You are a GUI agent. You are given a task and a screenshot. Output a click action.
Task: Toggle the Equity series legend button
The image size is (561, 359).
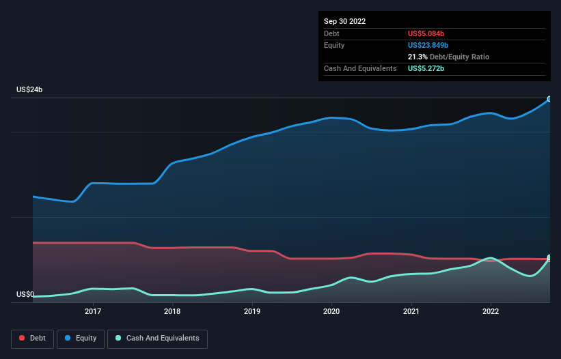click(x=81, y=339)
